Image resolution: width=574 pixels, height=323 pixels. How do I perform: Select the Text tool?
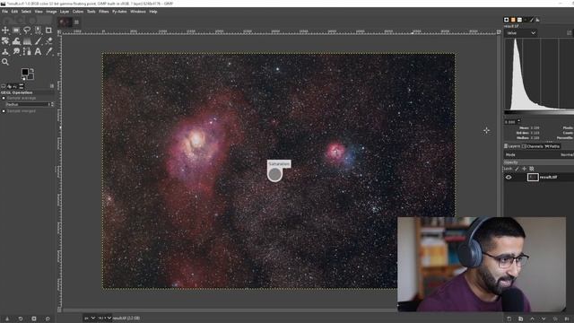[38, 52]
